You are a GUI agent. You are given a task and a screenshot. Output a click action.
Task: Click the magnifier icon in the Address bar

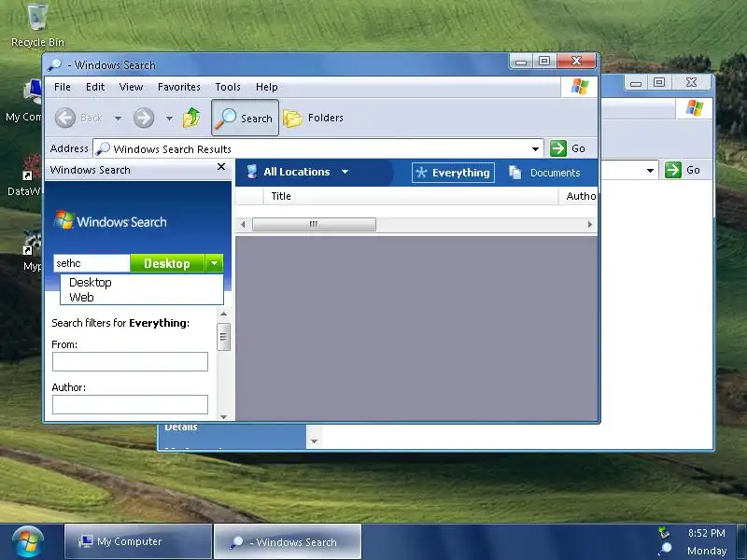103,148
